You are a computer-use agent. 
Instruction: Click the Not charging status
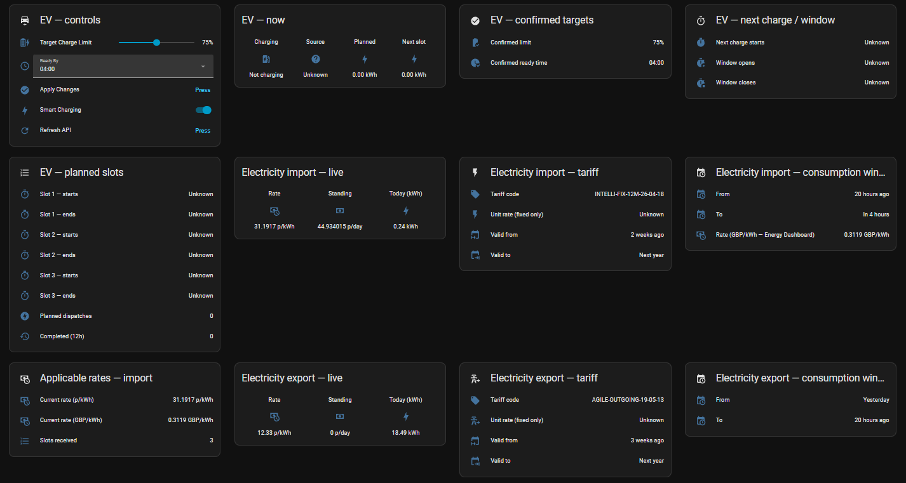pyautogui.click(x=266, y=75)
